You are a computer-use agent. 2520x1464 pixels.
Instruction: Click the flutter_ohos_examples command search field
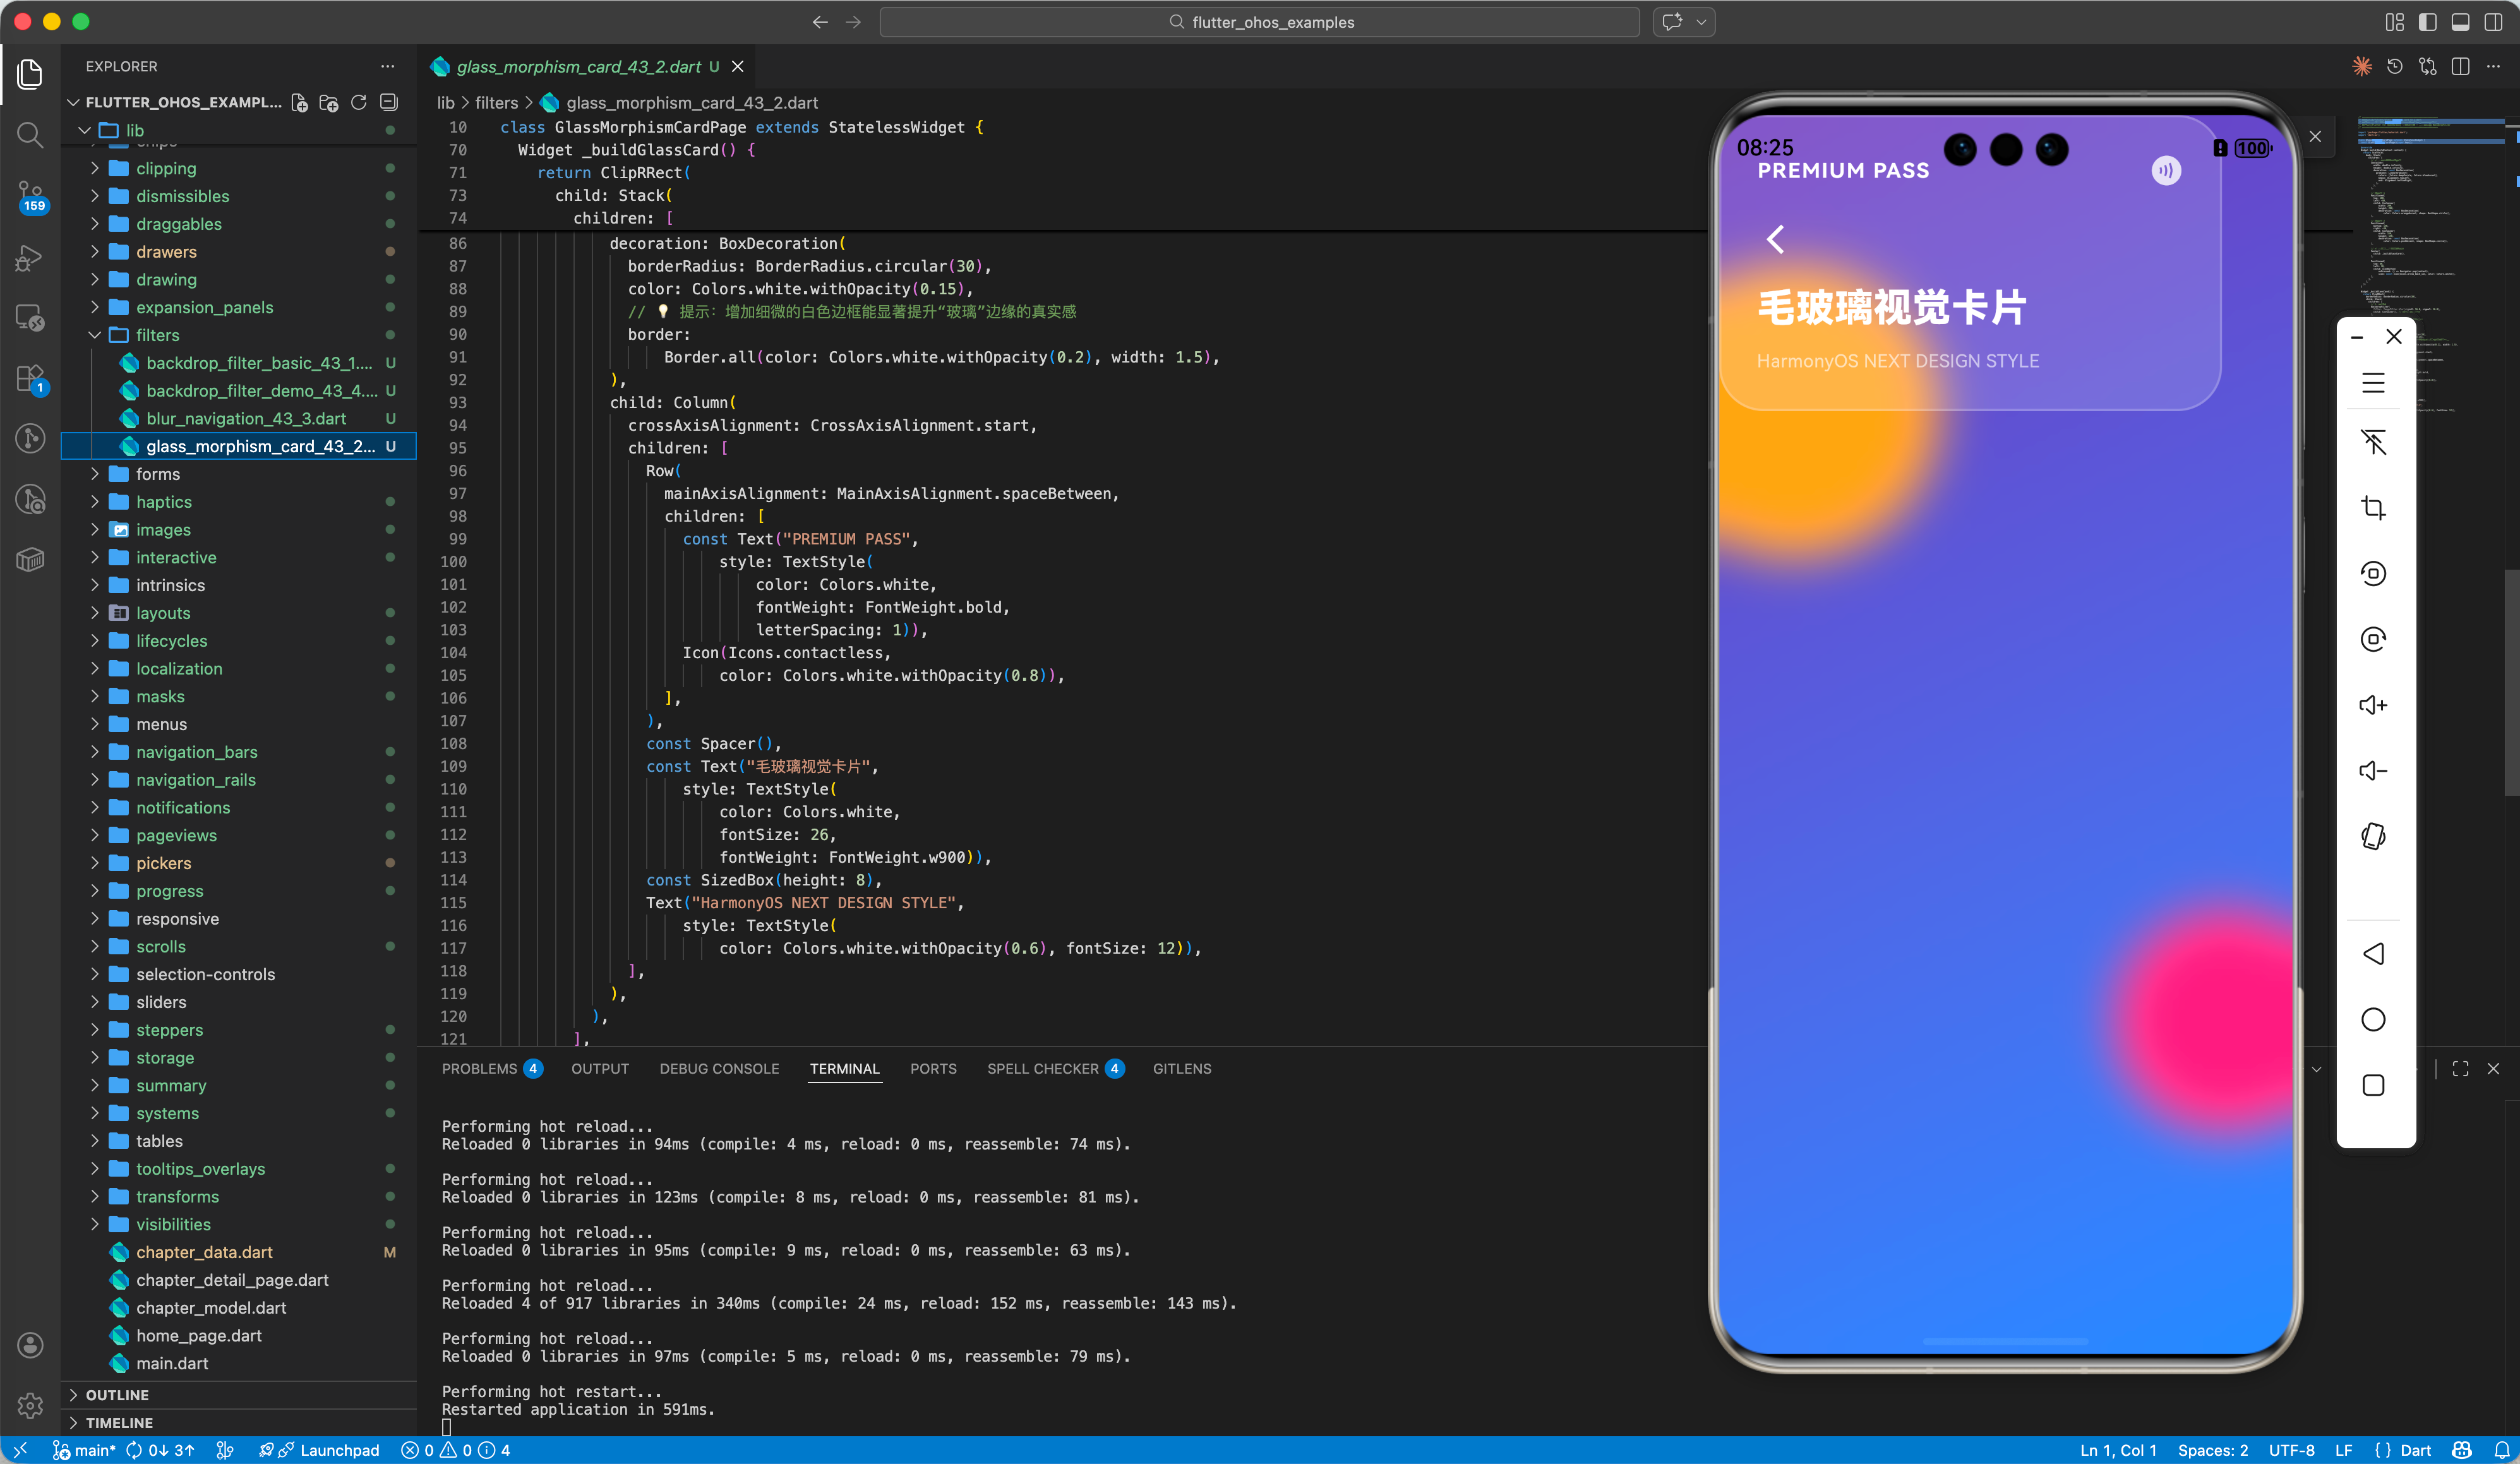pyautogui.click(x=1259, y=22)
